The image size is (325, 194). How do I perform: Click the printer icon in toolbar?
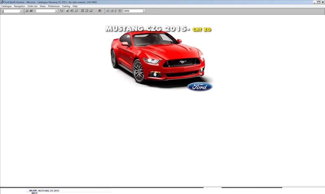click(x=31, y=11)
